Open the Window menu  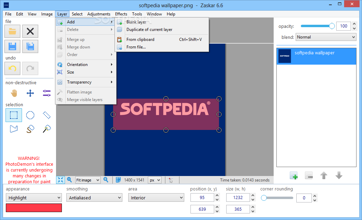154,14
